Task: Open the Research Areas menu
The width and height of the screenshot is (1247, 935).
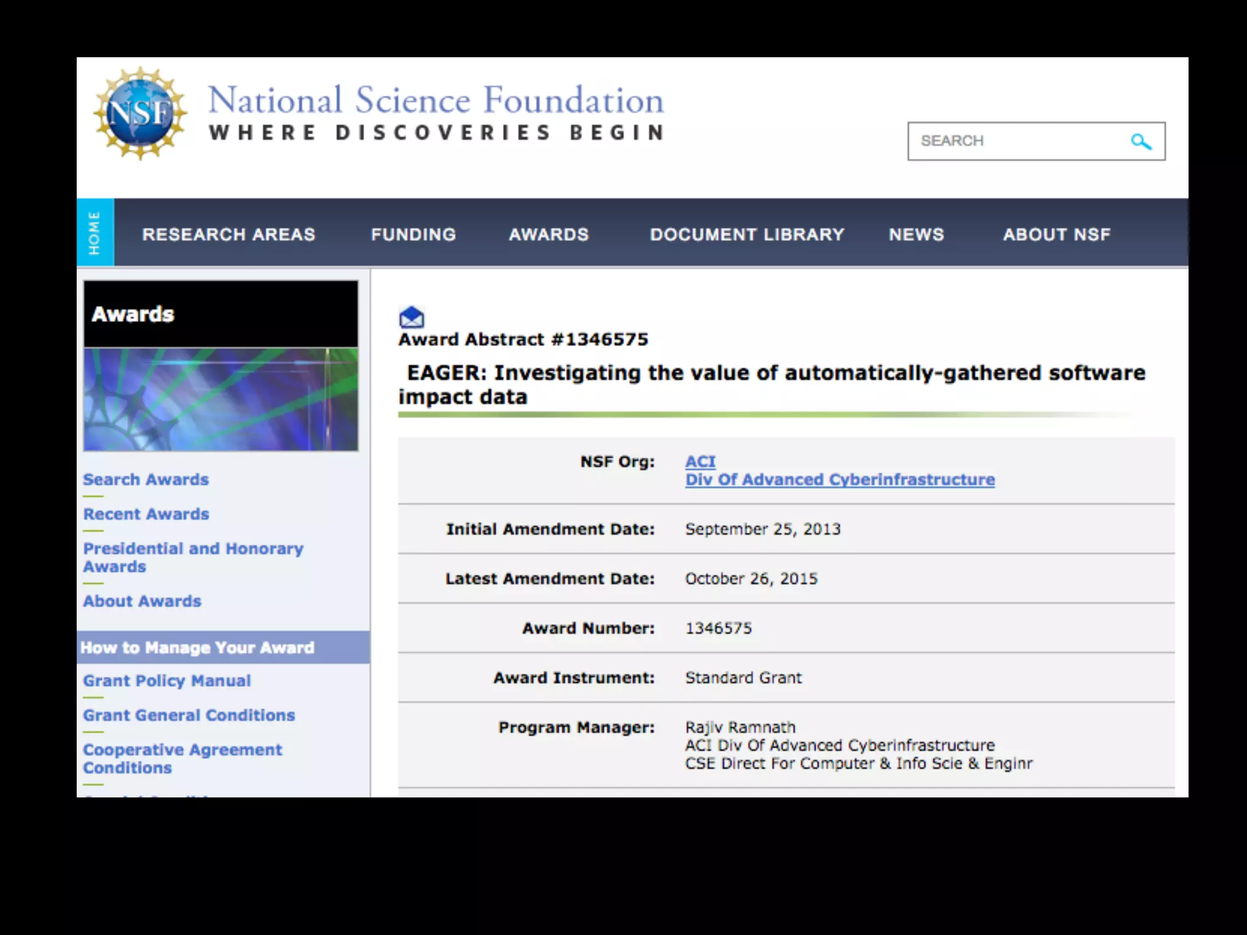Action: [x=228, y=234]
